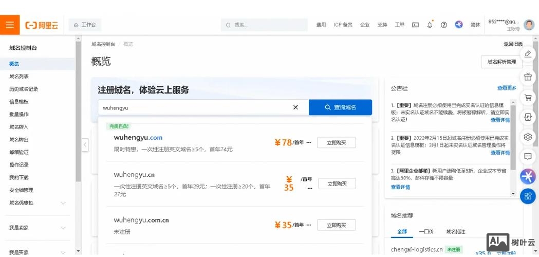This screenshot has width=539, height=257.
Task: Open the help question mark icon
Action: tap(444, 25)
